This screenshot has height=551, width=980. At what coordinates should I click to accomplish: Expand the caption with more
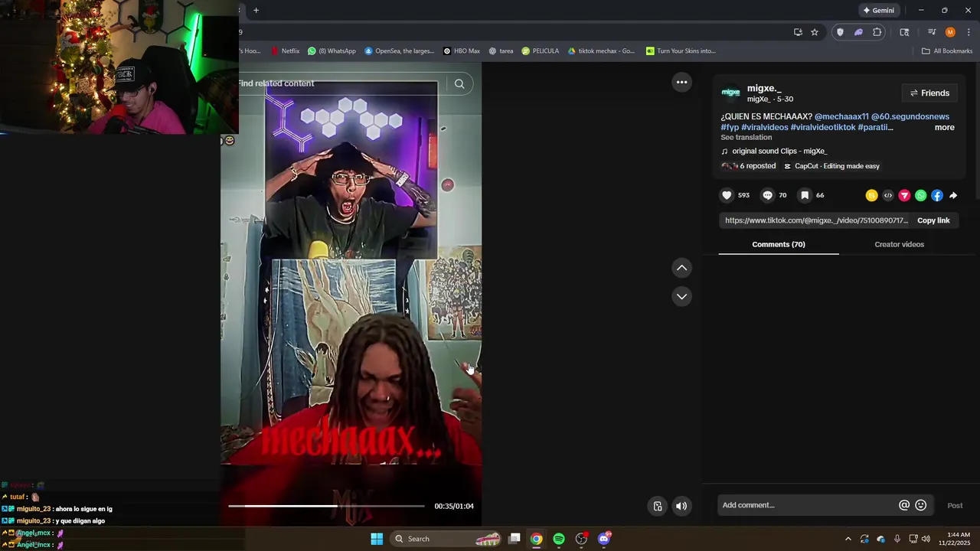tap(944, 128)
